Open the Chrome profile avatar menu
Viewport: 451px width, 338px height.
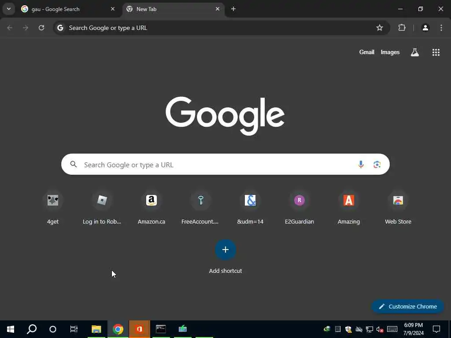[x=425, y=28]
